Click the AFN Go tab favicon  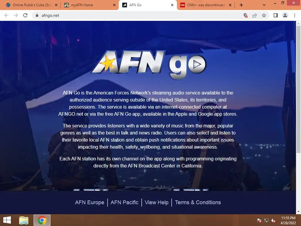pyautogui.click(x=125, y=5)
